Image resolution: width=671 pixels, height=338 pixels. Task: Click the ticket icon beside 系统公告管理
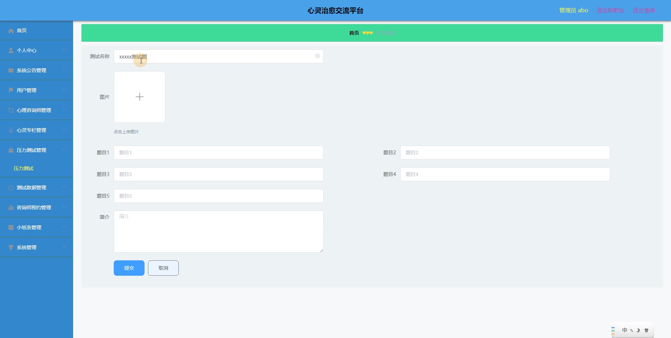[x=11, y=71]
